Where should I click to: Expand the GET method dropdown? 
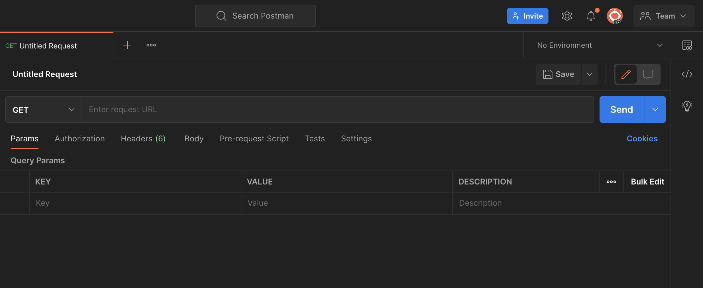43,110
